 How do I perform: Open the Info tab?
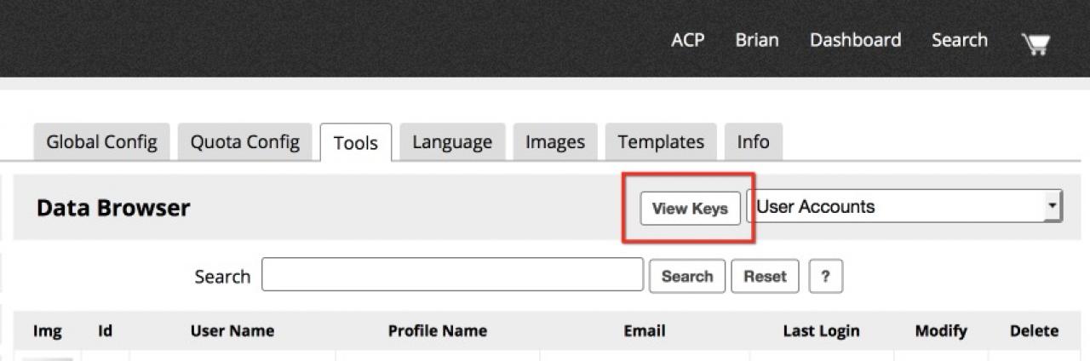[x=753, y=142]
